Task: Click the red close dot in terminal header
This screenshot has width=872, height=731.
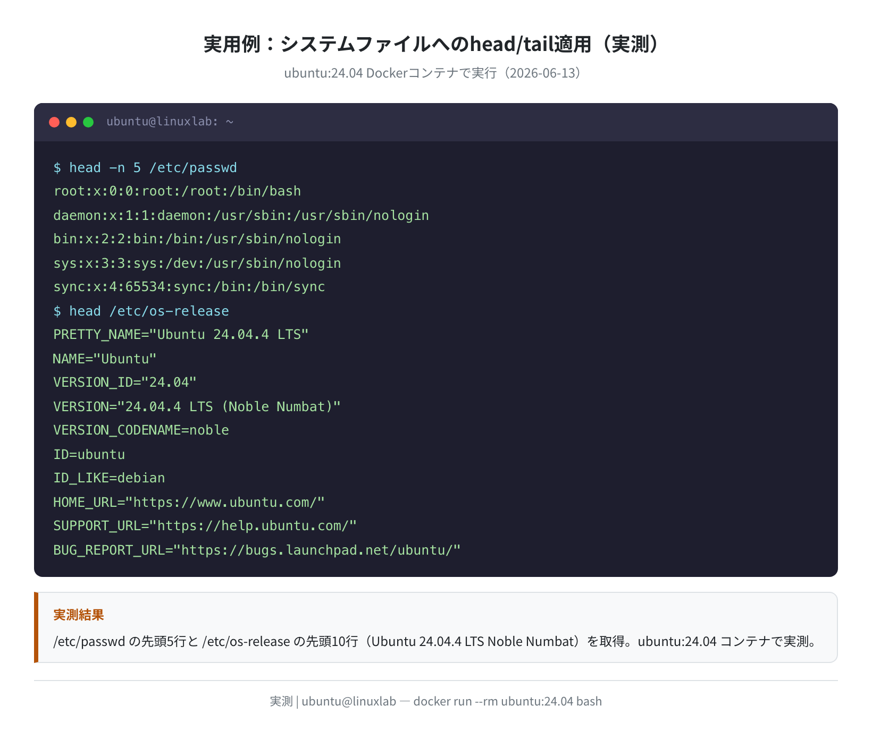Action: (54, 122)
